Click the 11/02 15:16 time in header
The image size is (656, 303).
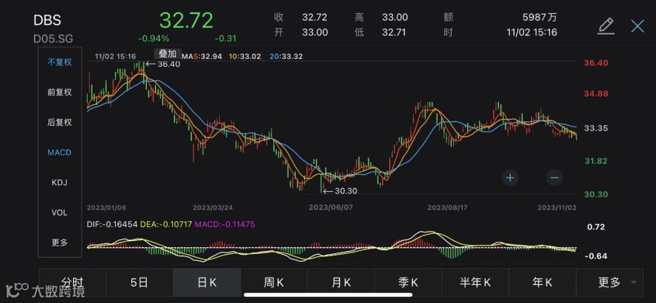click(531, 32)
